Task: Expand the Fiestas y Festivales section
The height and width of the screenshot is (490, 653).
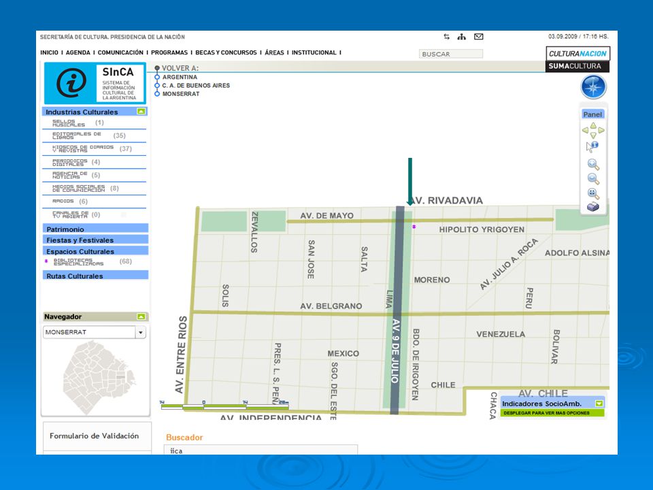Action: click(95, 240)
